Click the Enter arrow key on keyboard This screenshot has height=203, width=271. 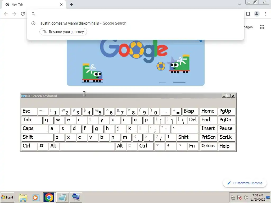pos(185,129)
